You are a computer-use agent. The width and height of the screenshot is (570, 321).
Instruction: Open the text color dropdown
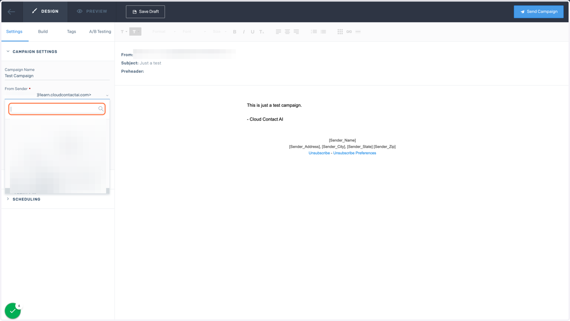(123, 32)
